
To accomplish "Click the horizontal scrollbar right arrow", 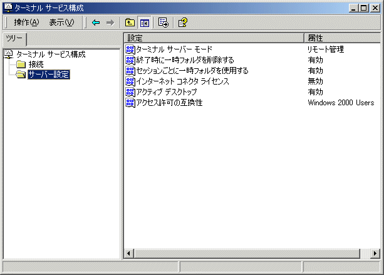I will (375, 254).
